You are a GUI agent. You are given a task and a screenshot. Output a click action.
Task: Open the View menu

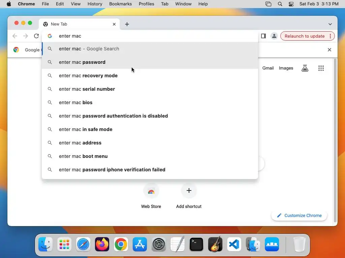[x=75, y=4]
